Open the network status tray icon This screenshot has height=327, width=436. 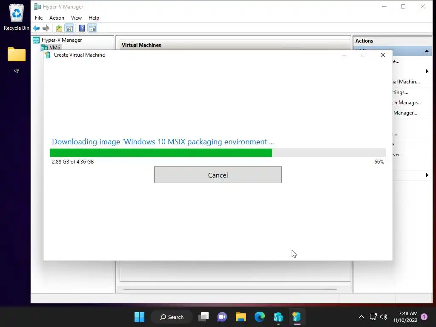(x=373, y=317)
